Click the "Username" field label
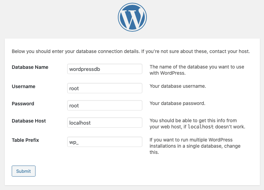Viewport: 264px width, 190px height. 23,86
